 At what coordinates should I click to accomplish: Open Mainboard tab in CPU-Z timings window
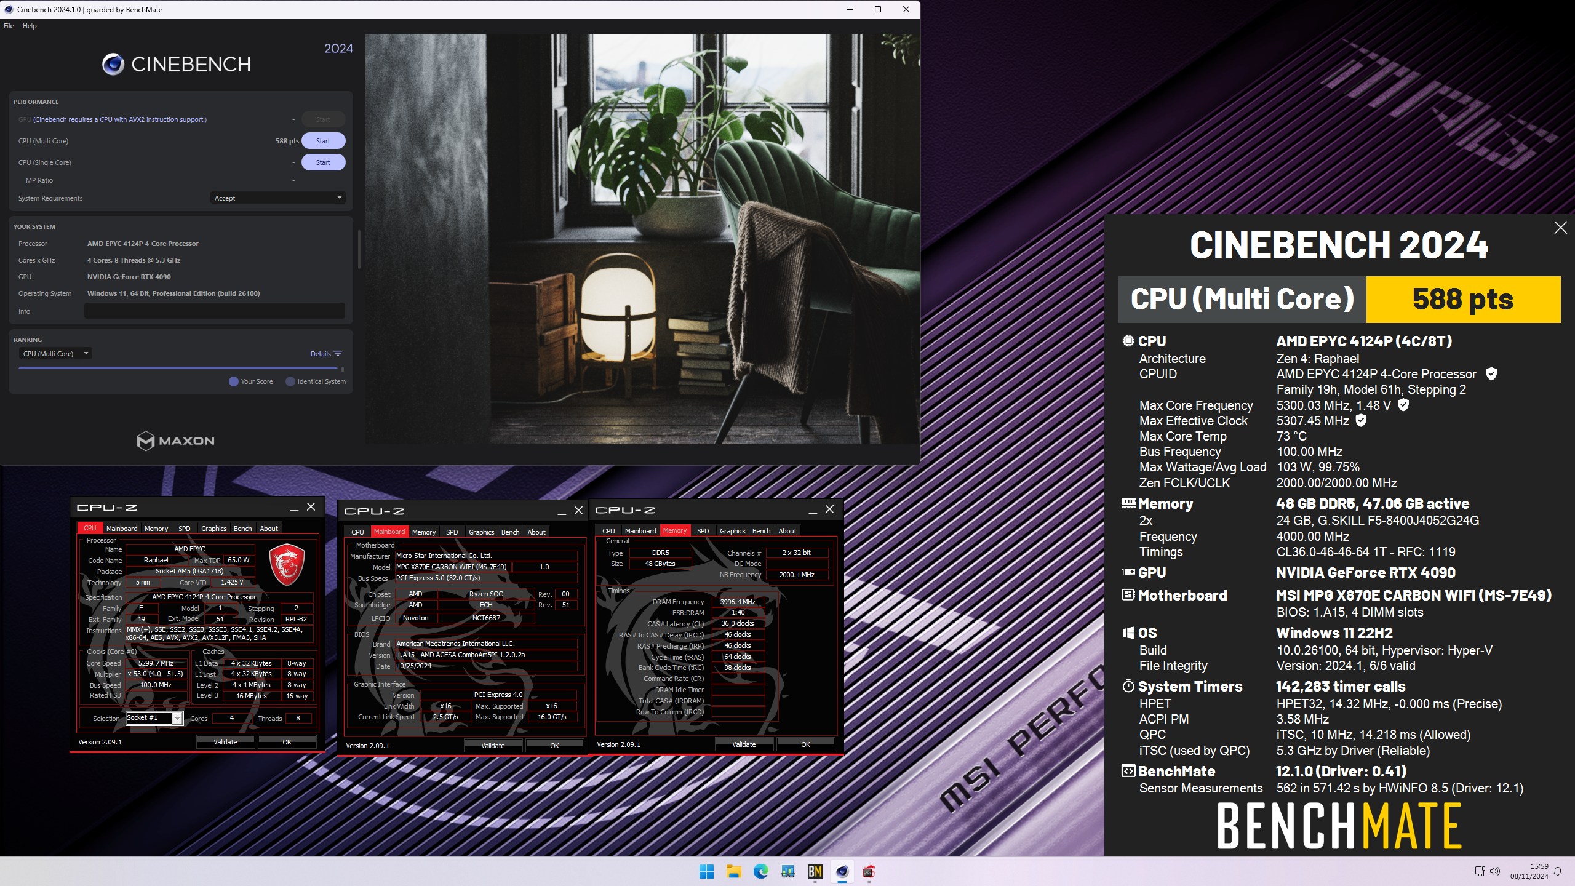coord(640,531)
